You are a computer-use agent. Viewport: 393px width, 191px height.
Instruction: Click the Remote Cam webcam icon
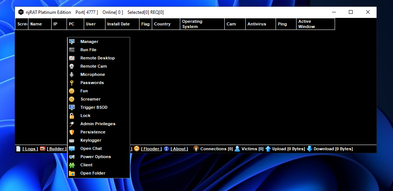(72, 67)
